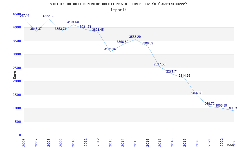Select the data label 1466.69

pyautogui.click(x=197, y=93)
